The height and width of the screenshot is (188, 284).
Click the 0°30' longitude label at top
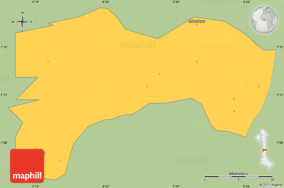(176, 2)
